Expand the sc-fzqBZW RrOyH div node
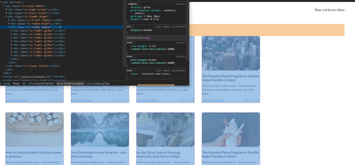This screenshot has height=165, width=355. 9,24
